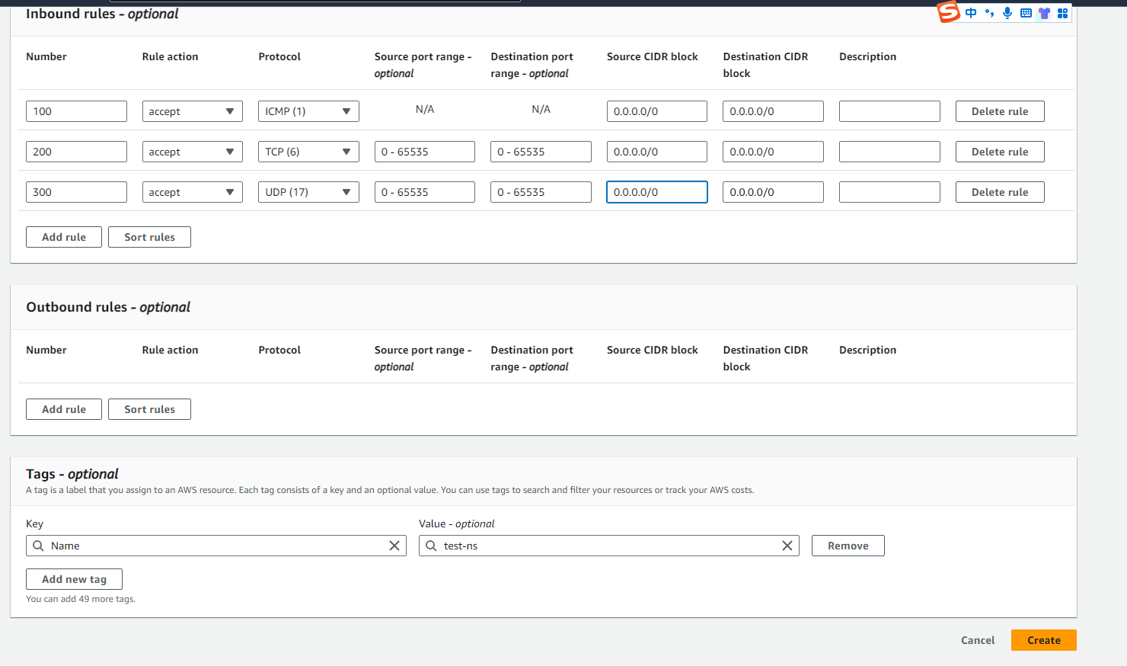Expand the UDP (17) protocol dropdown
This screenshot has width=1127, height=666.
[308, 192]
